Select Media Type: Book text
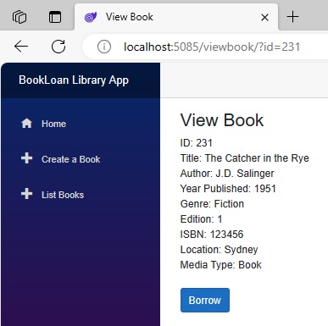This screenshot has height=326, width=328. click(x=221, y=265)
